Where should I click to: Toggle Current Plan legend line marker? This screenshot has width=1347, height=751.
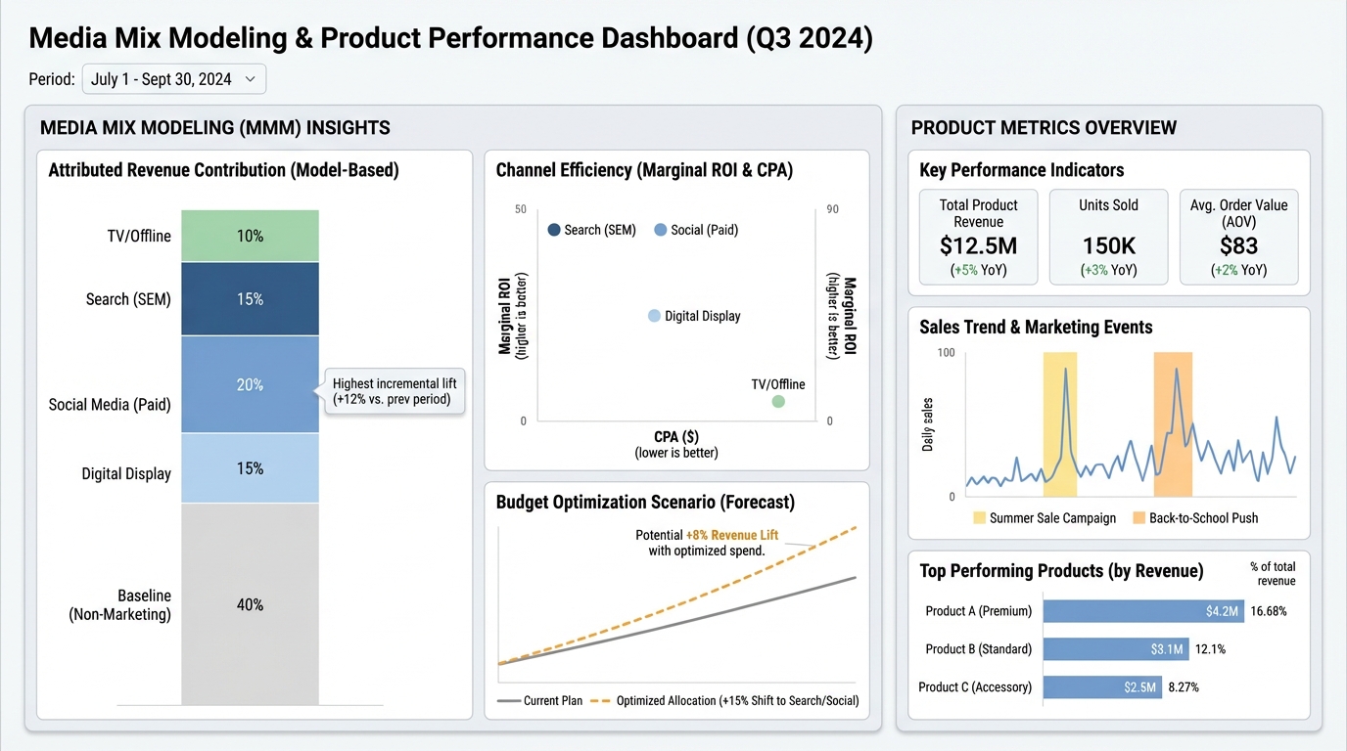click(x=508, y=701)
